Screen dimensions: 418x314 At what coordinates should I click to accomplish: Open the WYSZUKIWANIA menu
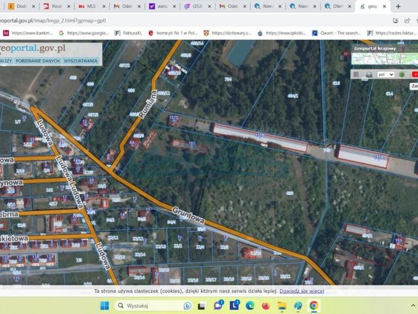(x=81, y=61)
